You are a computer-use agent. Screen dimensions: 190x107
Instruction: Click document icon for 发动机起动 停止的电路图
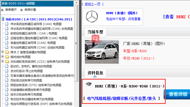click(7, 71)
